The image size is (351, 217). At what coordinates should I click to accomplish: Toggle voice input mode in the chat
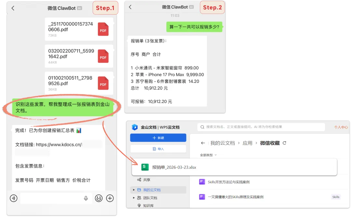(x=13, y=198)
